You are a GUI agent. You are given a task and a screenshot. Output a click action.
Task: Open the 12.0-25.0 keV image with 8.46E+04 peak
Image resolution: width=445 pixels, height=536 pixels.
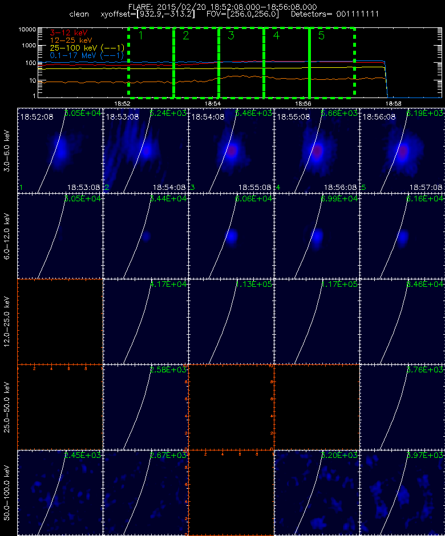pyautogui.click(x=402, y=322)
